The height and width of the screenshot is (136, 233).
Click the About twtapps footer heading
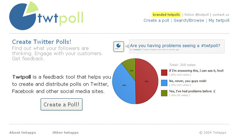pos(23,133)
